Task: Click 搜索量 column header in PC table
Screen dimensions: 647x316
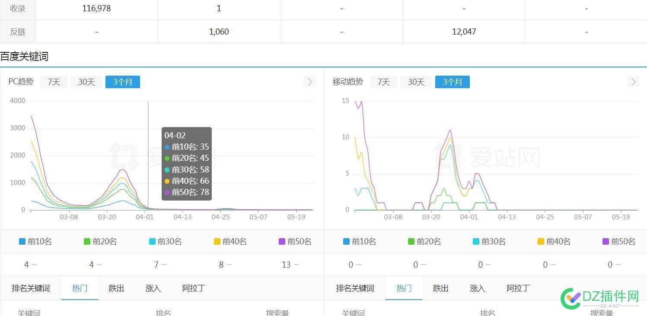Action: pos(277,313)
